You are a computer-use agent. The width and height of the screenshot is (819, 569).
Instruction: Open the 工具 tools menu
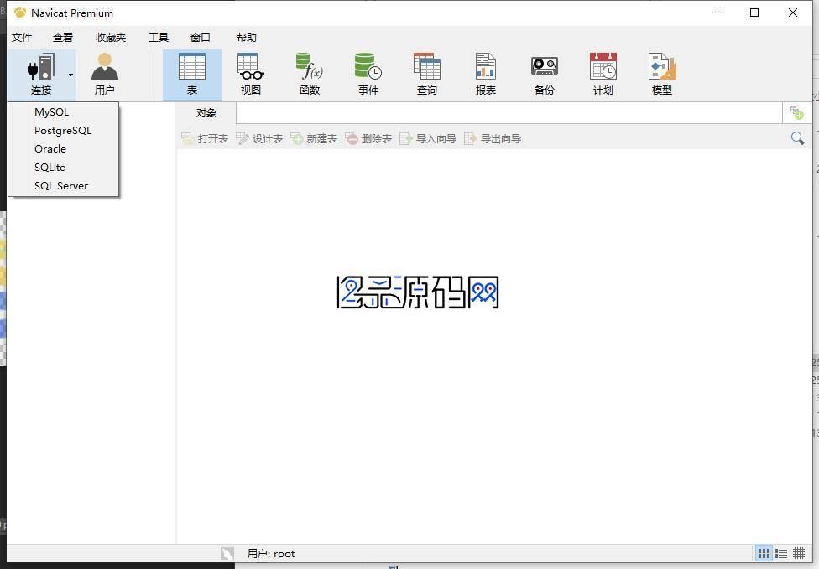coord(159,38)
